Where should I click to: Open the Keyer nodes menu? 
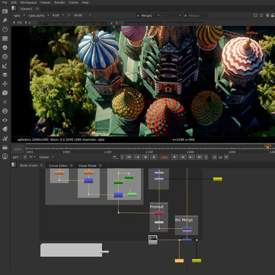(5, 66)
